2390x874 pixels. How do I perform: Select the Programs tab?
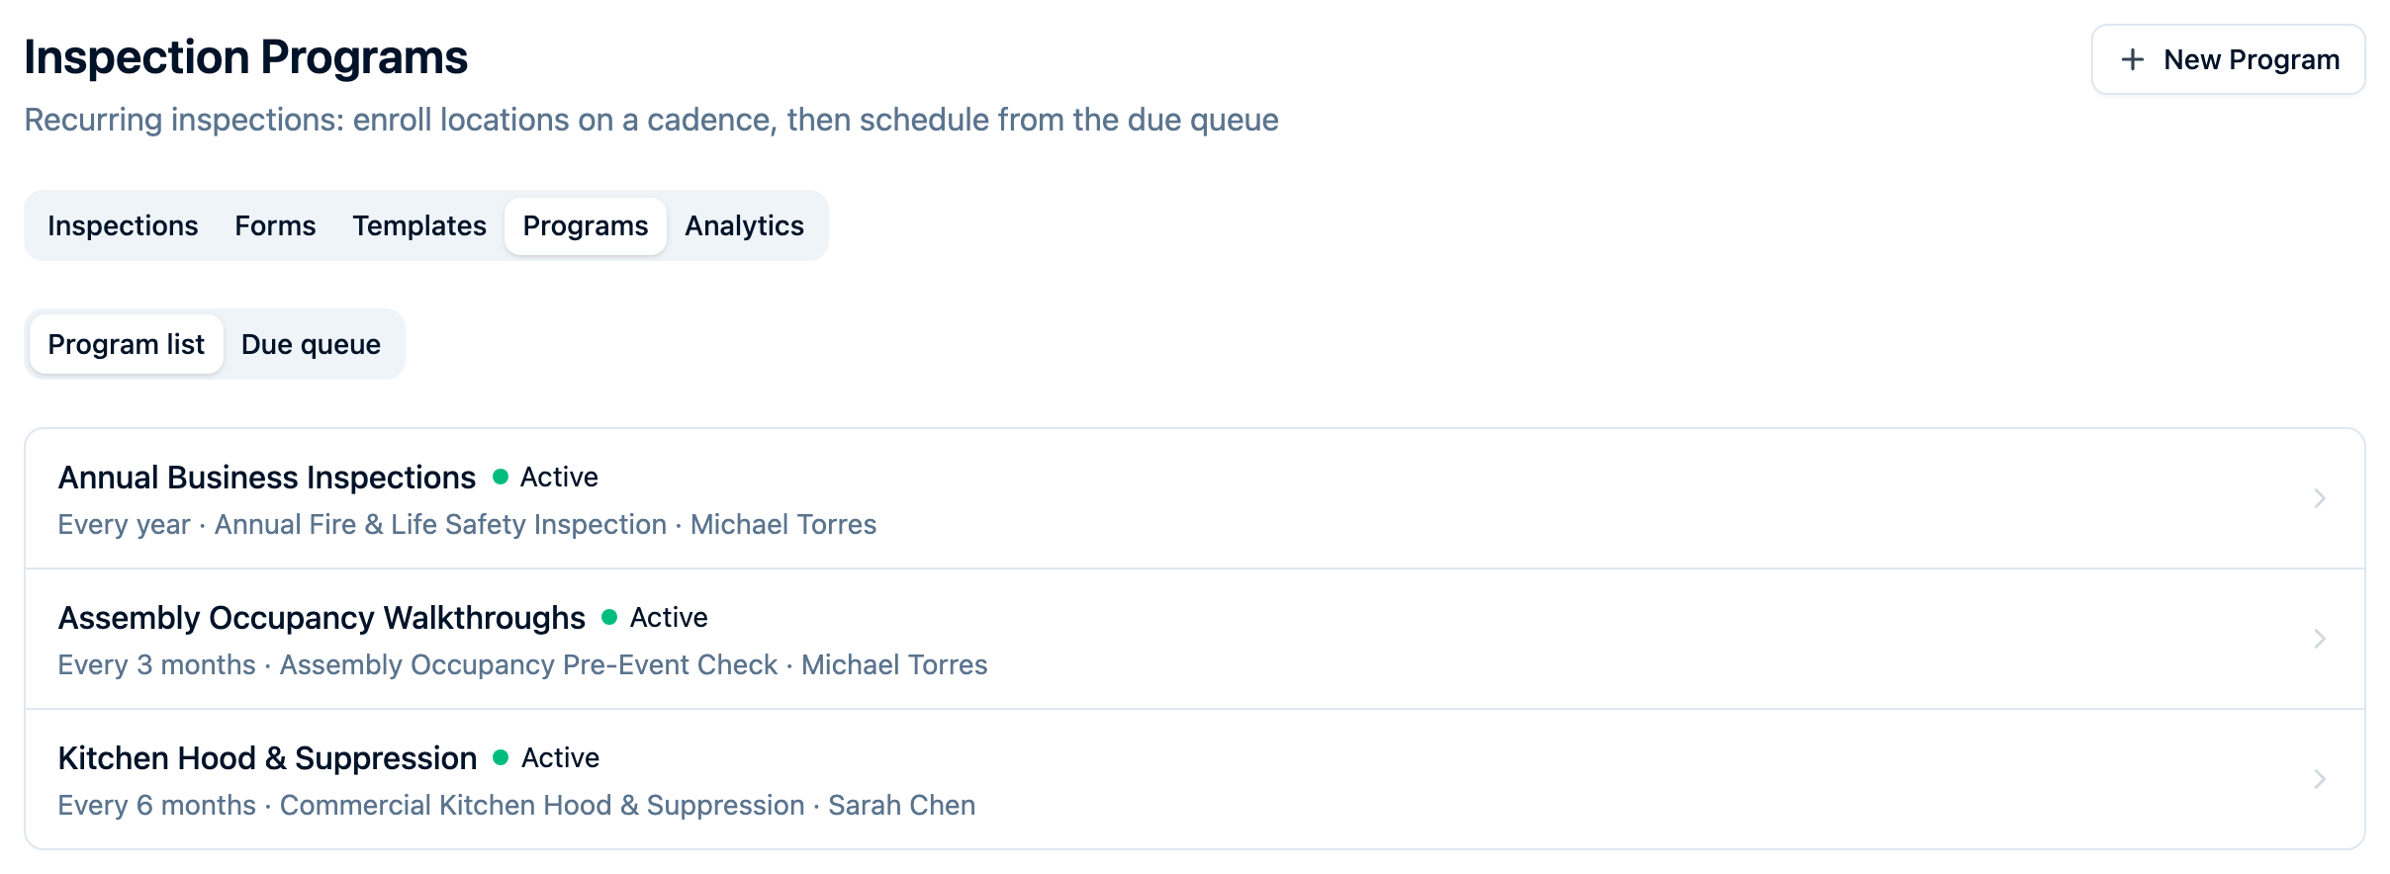click(586, 225)
